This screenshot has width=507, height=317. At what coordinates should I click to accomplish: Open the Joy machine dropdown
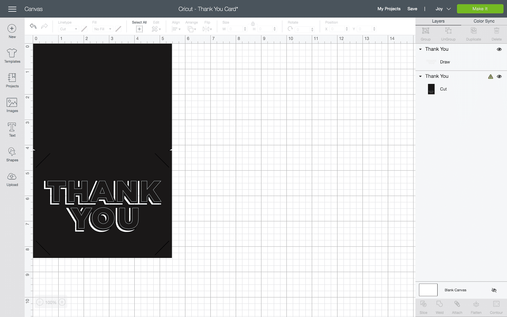click(x=443, y=9)
